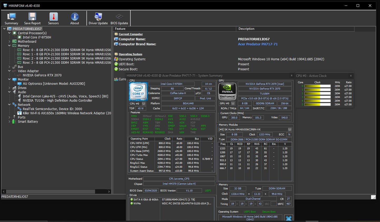The image size is (380, 222).
Task: Click the Intel Core i7 logo
Action: pyautogui.click(x=138, y=91)
